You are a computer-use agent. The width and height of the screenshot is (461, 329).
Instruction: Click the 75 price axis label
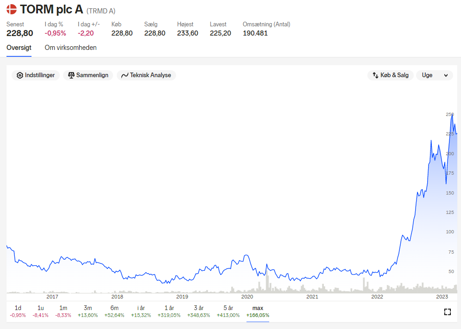point(451,252)
